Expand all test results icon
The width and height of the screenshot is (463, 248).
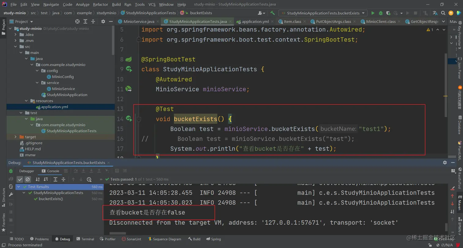coord(55,180)
